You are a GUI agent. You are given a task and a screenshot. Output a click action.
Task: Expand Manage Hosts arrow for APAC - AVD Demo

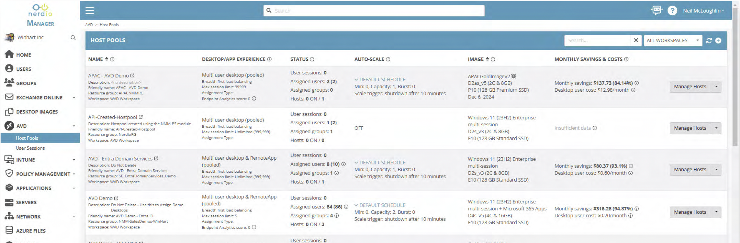716,87
